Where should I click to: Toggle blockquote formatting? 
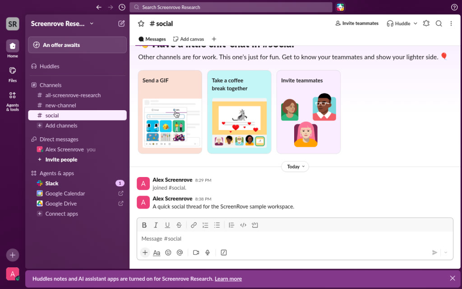click(x=231, y=225)
